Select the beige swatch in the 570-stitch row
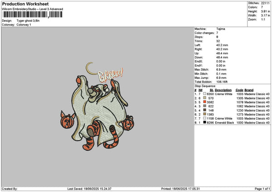Screen dimensions: 272x192 tap(205, 98)
